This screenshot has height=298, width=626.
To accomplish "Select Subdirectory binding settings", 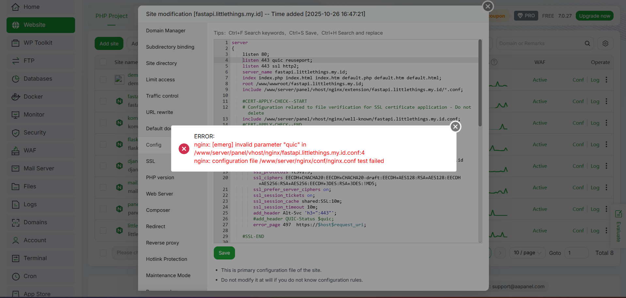I will pyautogui.click(x=172, y=47).
